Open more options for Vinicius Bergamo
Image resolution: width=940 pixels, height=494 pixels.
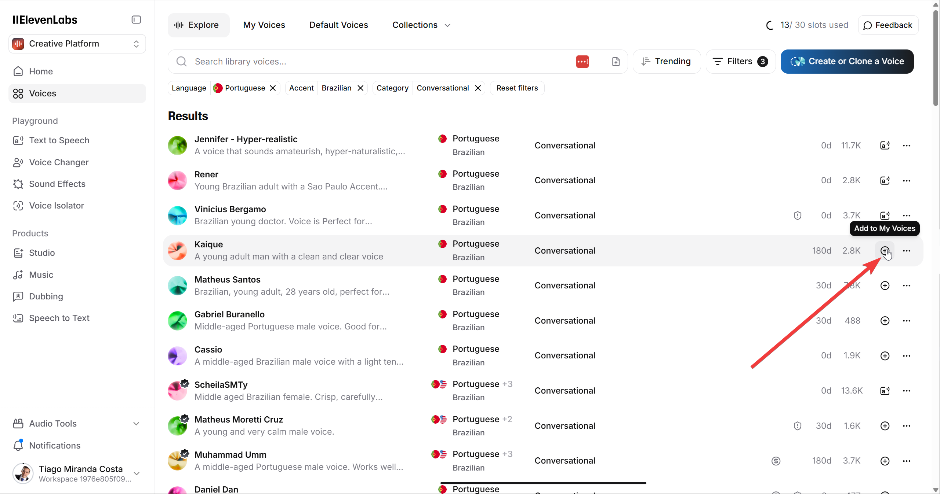pyautogui.click(x=906, y=215)
